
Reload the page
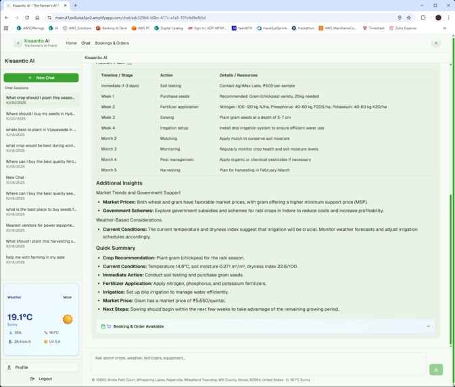click(x=27, y=18)
